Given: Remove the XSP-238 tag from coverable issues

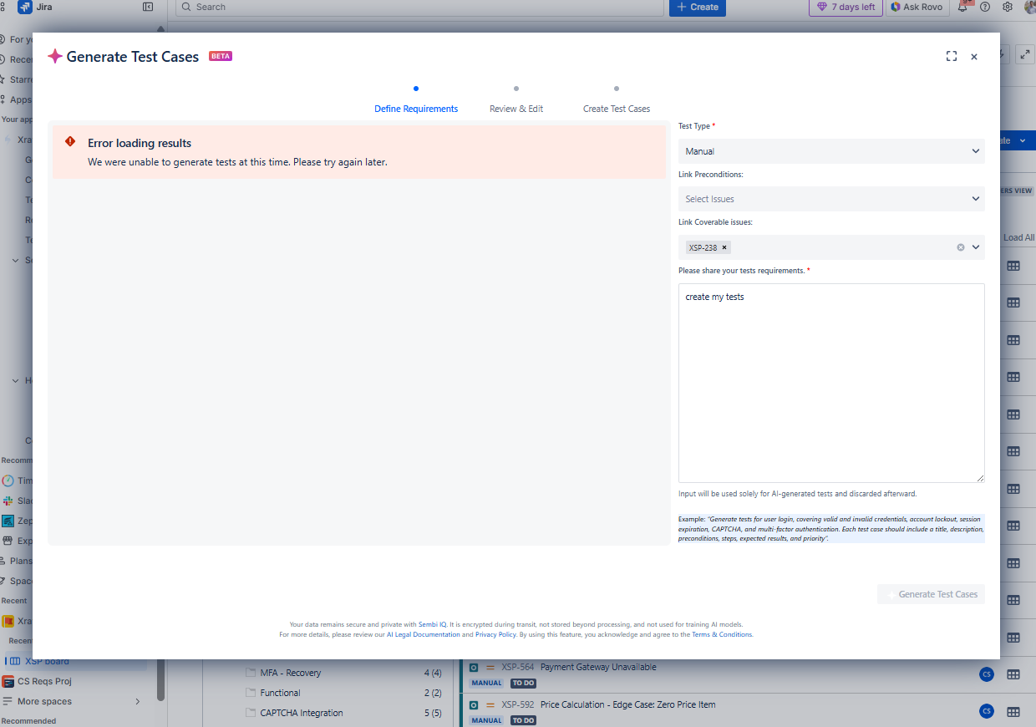Looking at the screenshot, I should (724, 247).
